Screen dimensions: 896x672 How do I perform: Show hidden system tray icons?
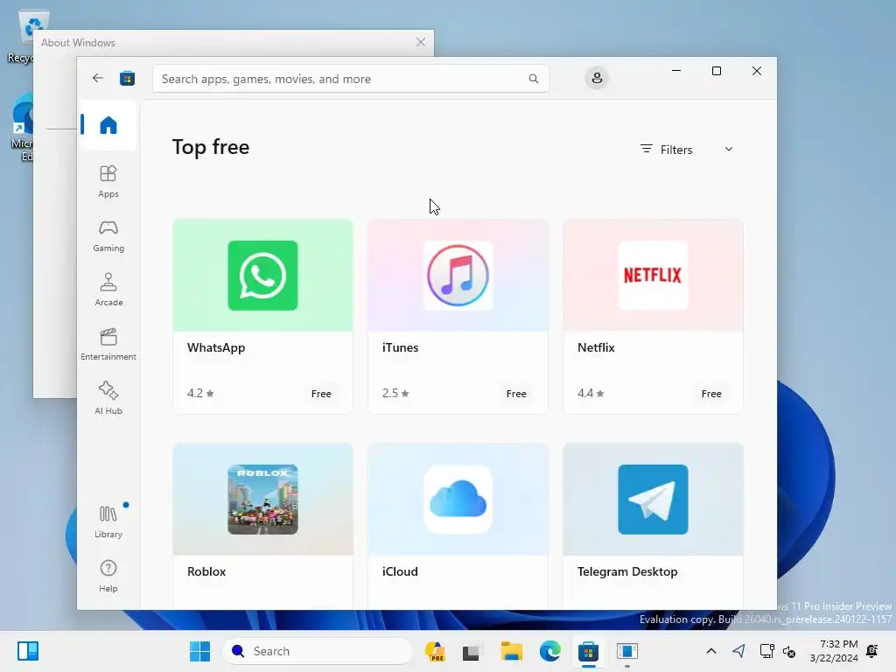pyautogui.click(x=710, y=651)
